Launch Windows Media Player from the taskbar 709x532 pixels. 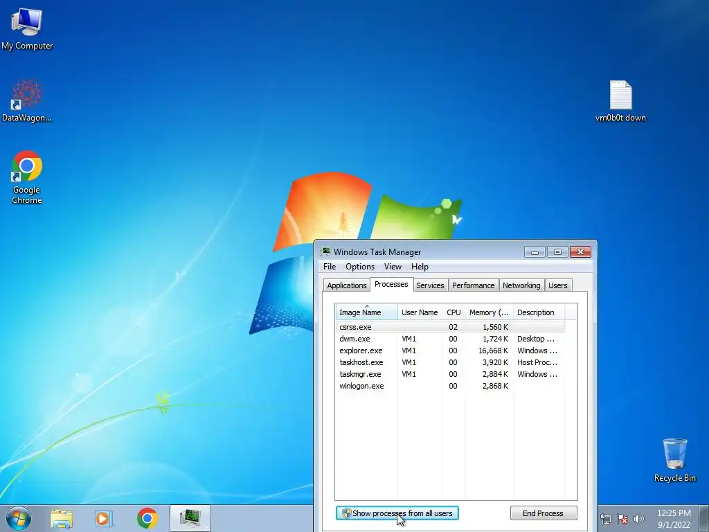[104, 518]
